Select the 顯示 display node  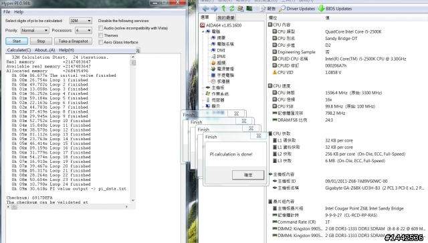pyautogui.click(x=213, y=107)
